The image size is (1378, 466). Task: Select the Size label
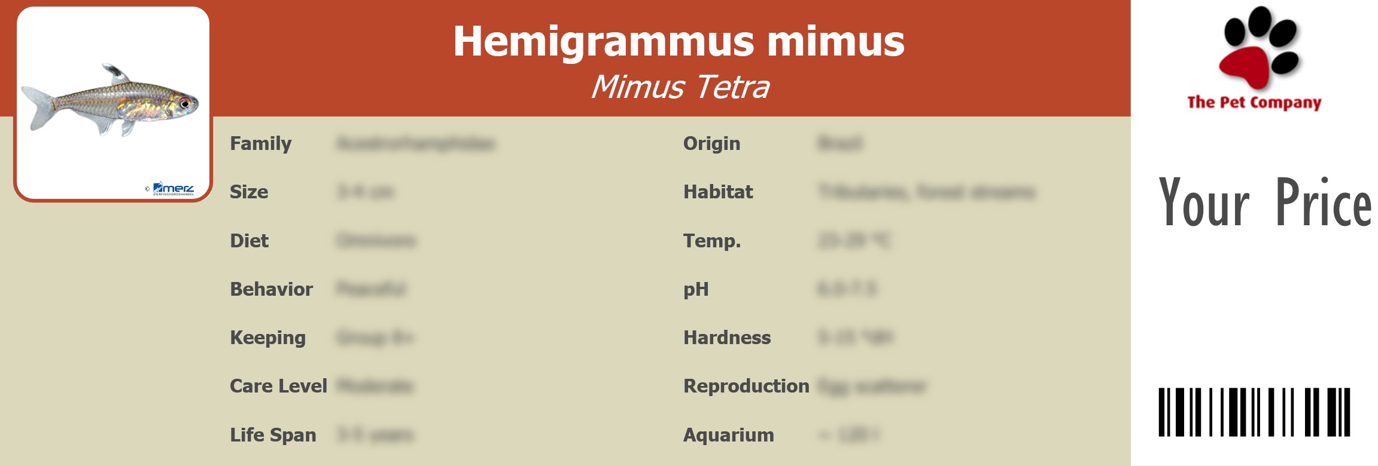[x=249, y=192]
